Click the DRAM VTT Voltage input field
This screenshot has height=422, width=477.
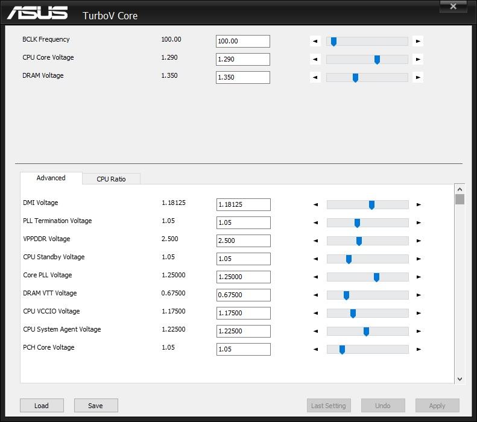[244, 295]
